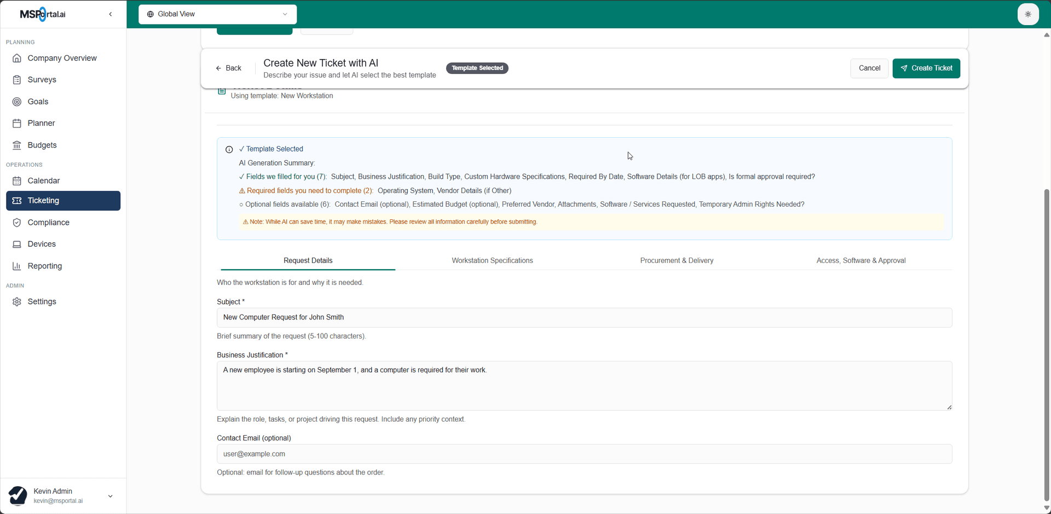This screenshot has width=1051, height=514.
Task: Click the Compliance shield icon
Action: [x=17, y=223]
